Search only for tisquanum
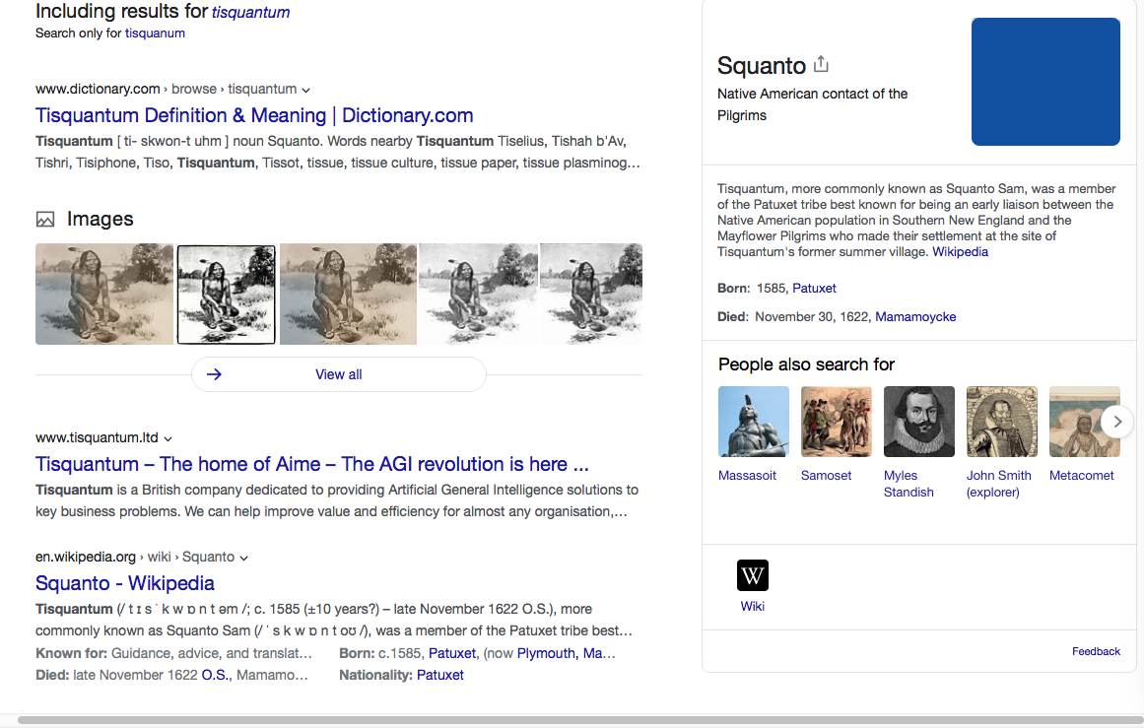The width and height of the screenshot is (1144, 728). click(155, 33)
